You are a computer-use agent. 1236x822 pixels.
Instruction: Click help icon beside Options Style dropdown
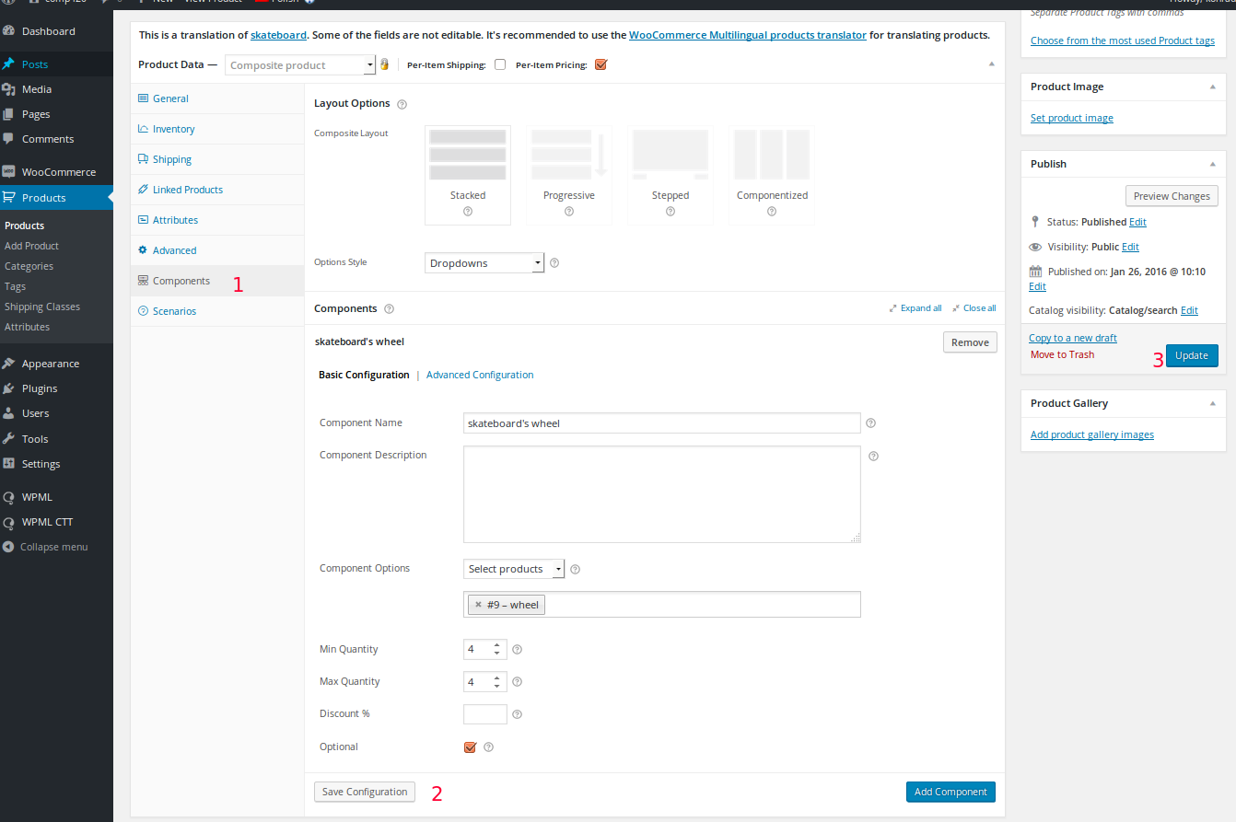(554, 263)
